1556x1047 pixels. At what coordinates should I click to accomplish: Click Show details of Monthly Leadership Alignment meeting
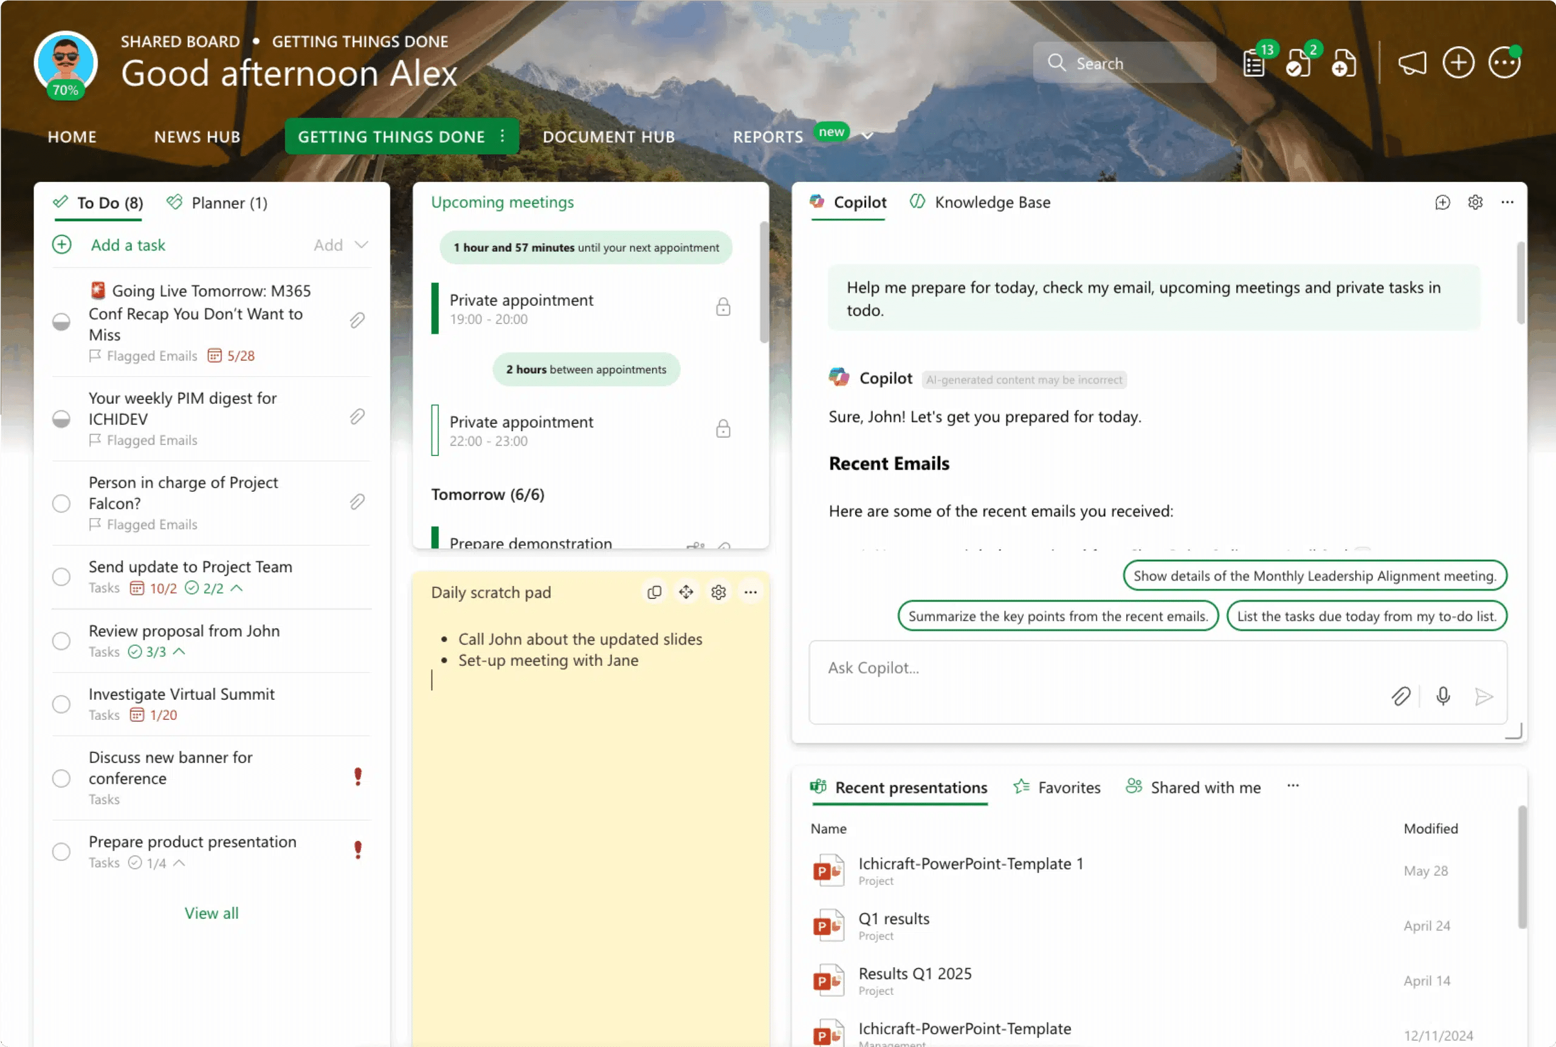point(1314,576)
